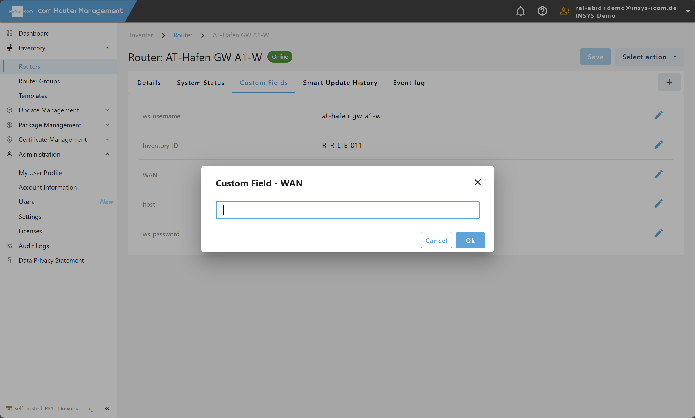The height and width of the screenshot is (418, 695).
Task: Follow the Router breadcrumb link
Action: tap(183, 35)
